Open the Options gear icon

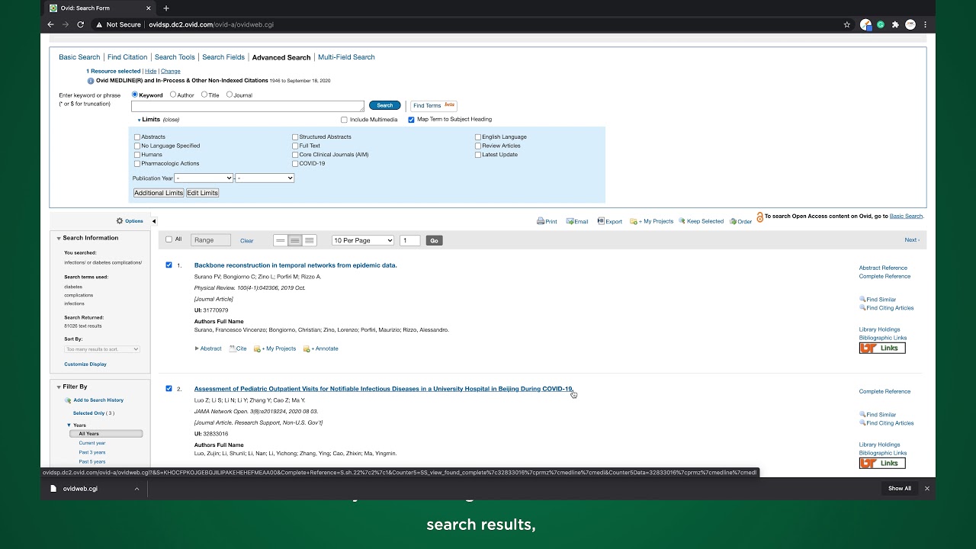coord(120,221)
